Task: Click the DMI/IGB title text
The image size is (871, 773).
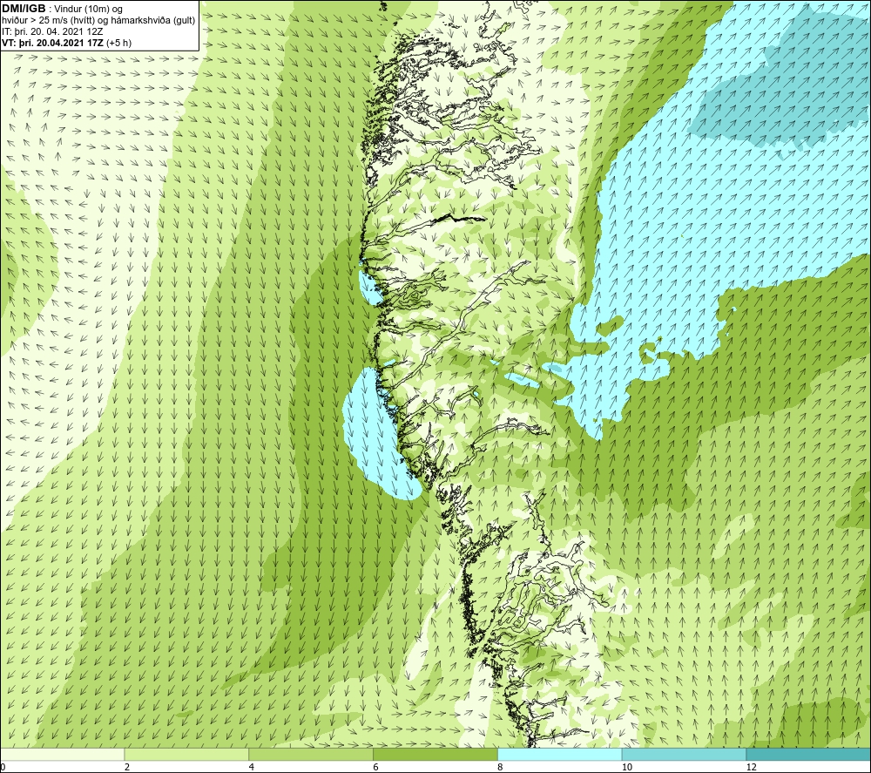Action: 24,9
